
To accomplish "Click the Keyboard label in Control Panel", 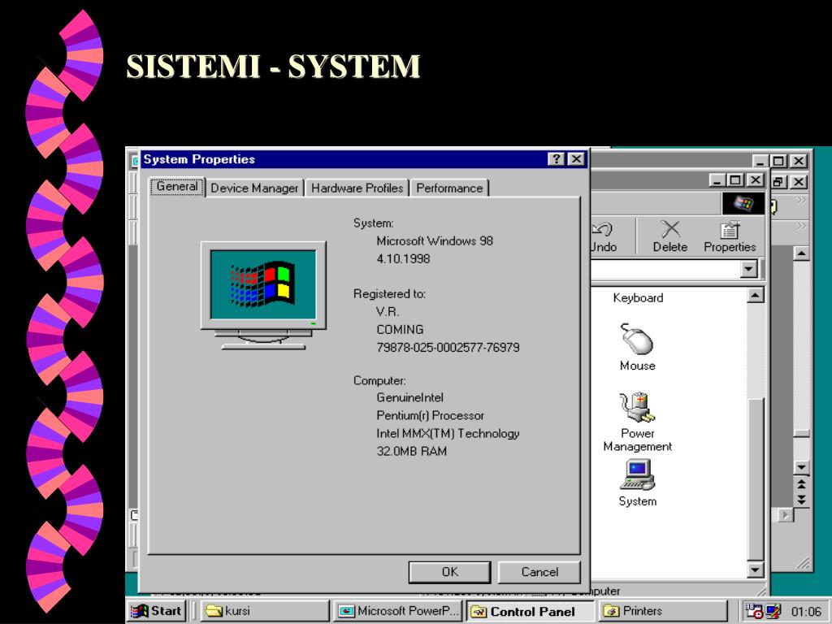I will pyautogui.click(x=638, y=297).
